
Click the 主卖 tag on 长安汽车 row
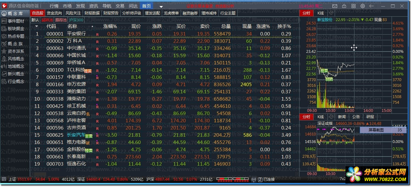point(89,136)
